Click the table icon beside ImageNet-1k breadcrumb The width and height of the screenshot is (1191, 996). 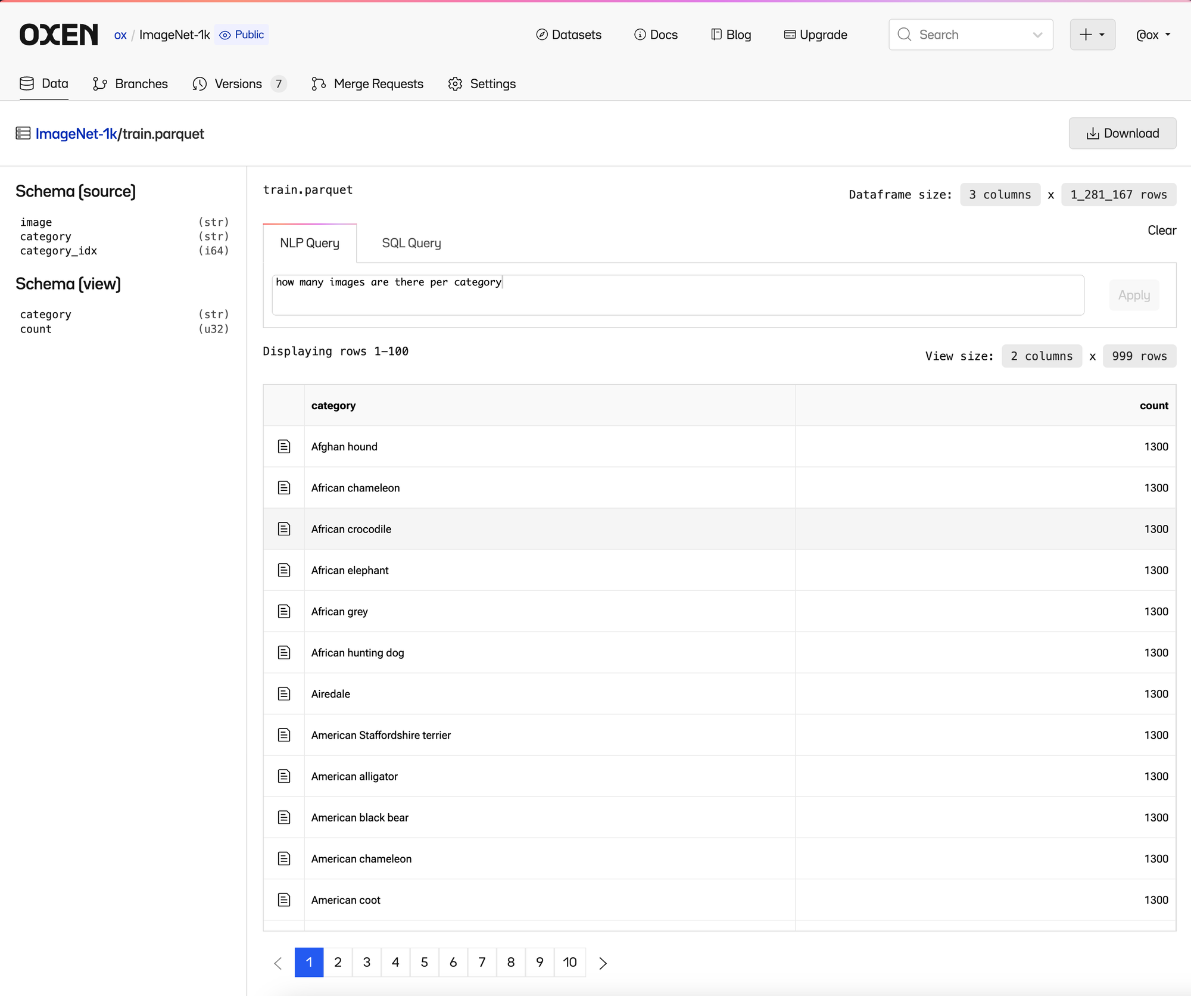23,133
